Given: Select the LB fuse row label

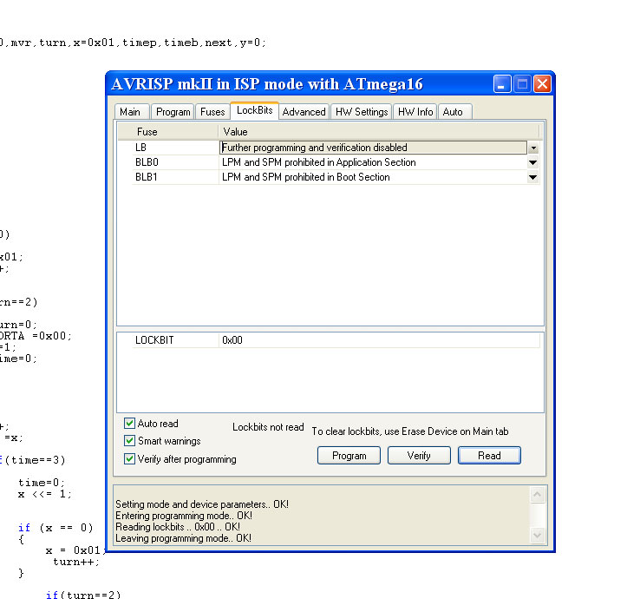Looking at the screenshot, I should point(140,148).
